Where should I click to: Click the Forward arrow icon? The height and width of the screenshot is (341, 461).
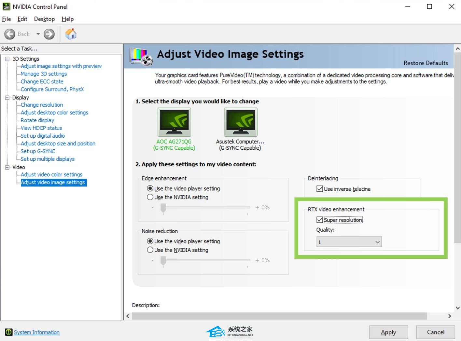coord(49,34)
